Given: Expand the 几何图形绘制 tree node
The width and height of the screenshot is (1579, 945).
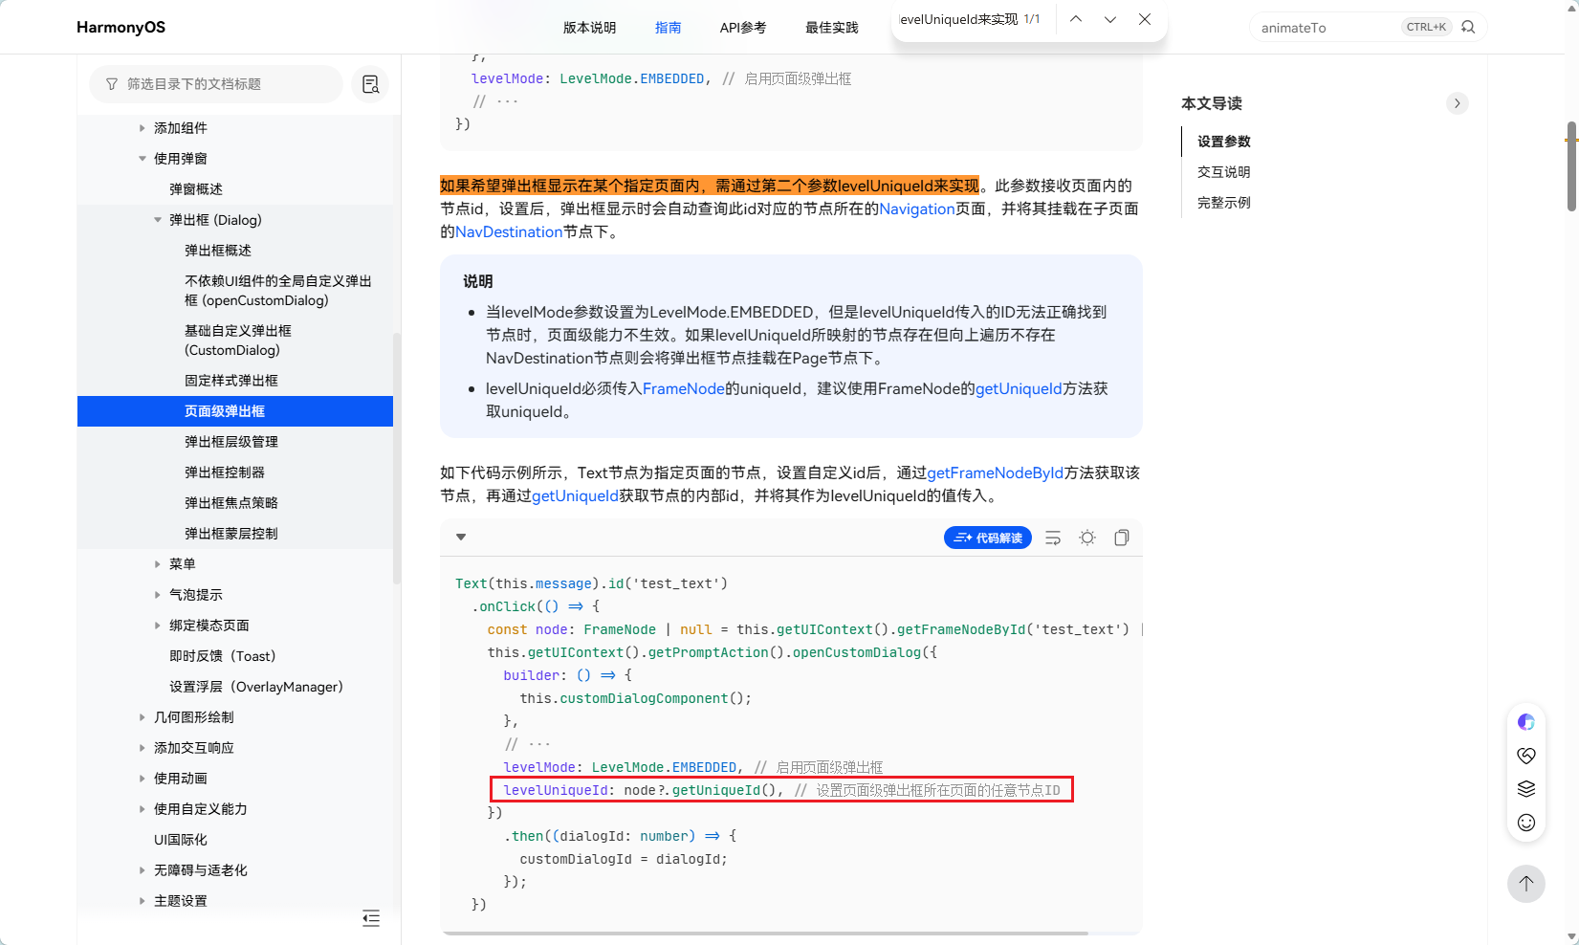Looking at the screenshot, I should click(143, 717).
